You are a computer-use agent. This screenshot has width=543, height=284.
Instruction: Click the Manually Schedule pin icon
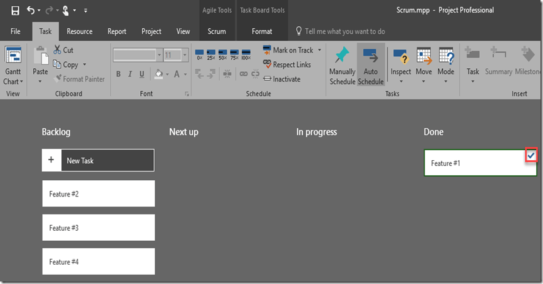(x=342, y=66)
